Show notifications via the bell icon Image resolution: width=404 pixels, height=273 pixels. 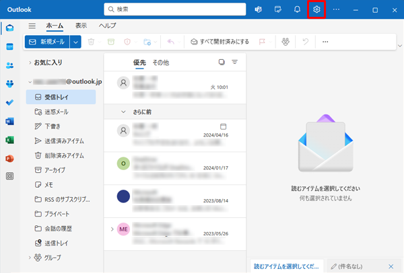coord(297,9)
